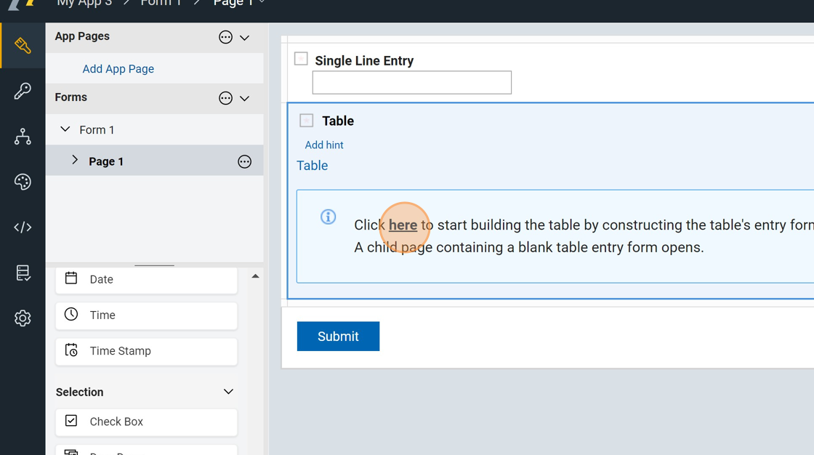The height and width of the screenshot is (455, 814).
Task: Click the Add App Page link
Action: (x=118, y=69)
